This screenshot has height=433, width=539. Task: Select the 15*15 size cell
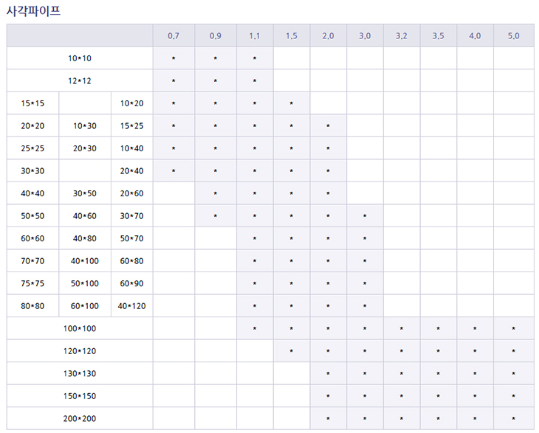point(32,103)
